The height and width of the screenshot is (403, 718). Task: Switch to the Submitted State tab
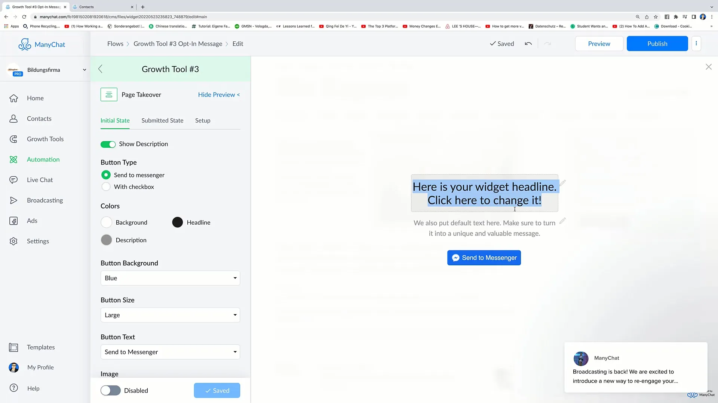point(162,120)
